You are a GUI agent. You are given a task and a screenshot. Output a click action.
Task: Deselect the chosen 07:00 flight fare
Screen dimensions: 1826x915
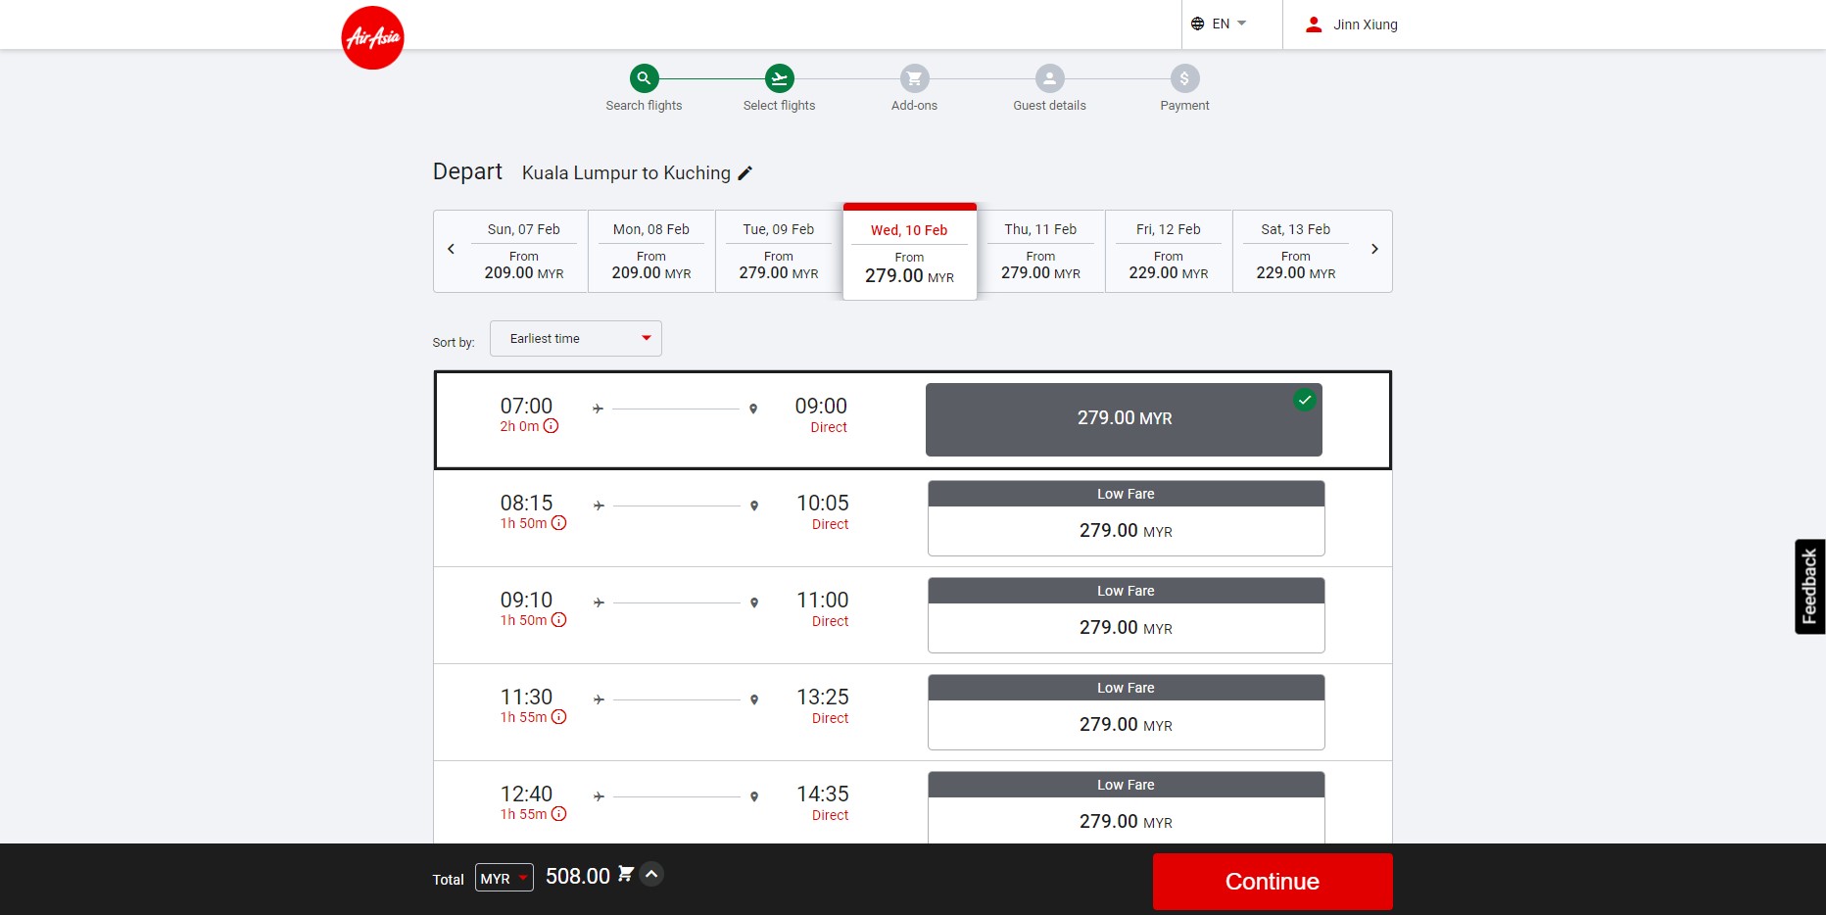1124,419
